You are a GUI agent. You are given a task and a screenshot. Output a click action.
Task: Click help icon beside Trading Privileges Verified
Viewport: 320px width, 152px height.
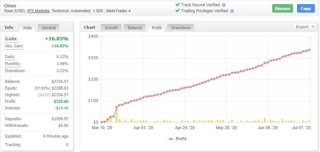232,11
